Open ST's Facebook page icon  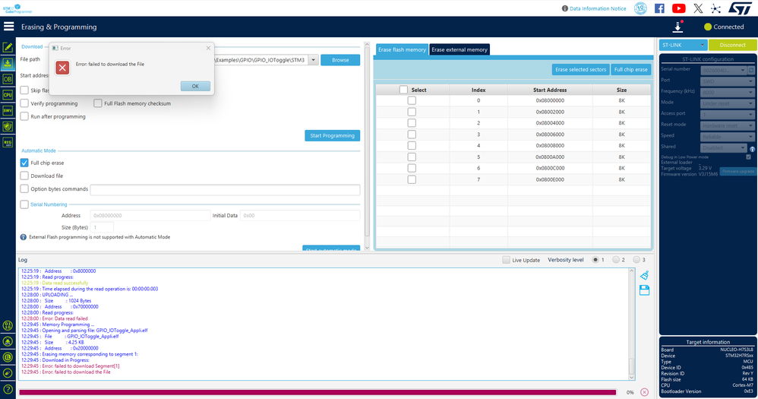coord(659,8)
